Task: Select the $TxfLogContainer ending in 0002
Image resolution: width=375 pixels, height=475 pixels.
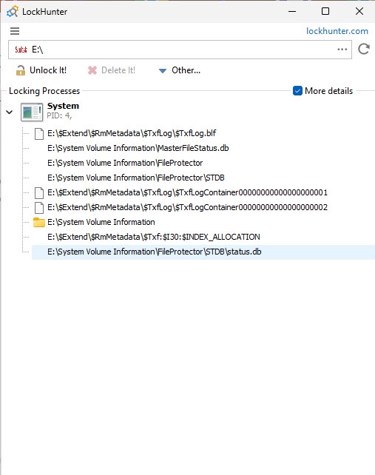Action: [x=188, y=207]
